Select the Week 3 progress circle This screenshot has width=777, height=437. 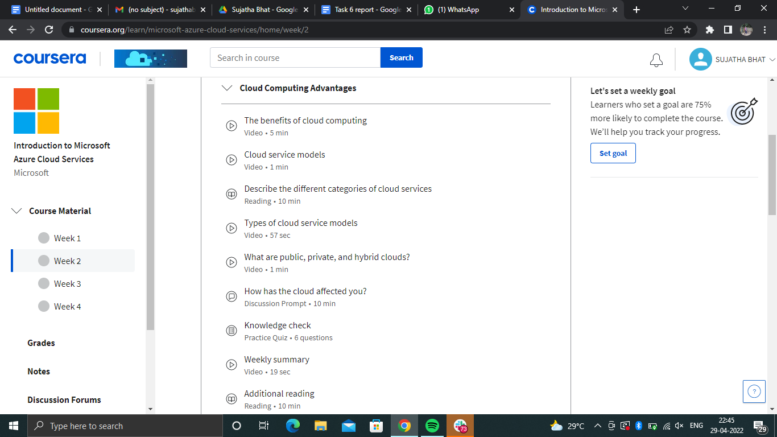pos(44,283)
